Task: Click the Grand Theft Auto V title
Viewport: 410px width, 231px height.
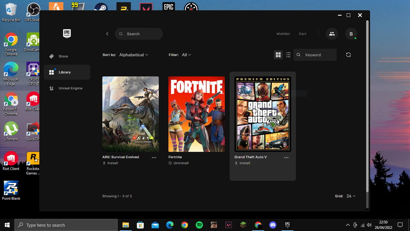Action: pos(251,157)
